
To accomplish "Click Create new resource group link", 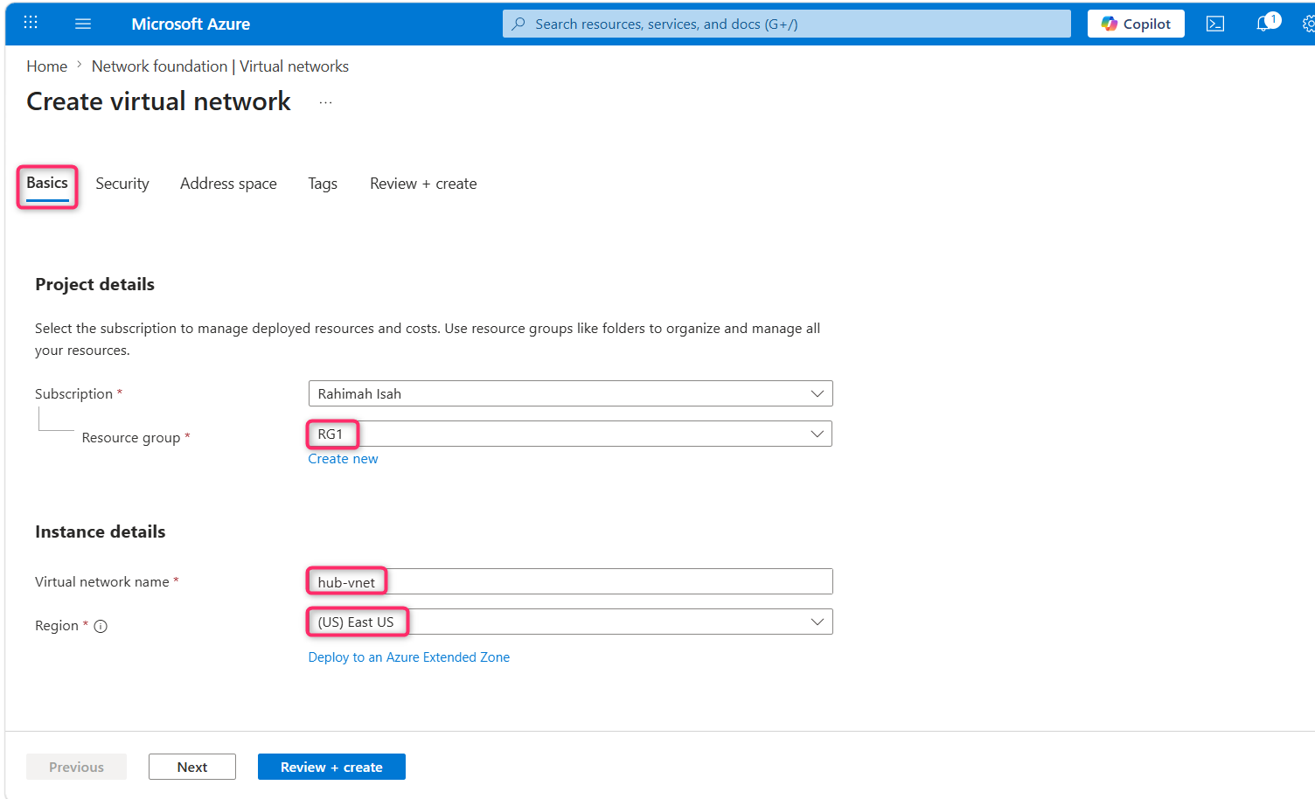I will pyautogui.click(x=343, y=459).
